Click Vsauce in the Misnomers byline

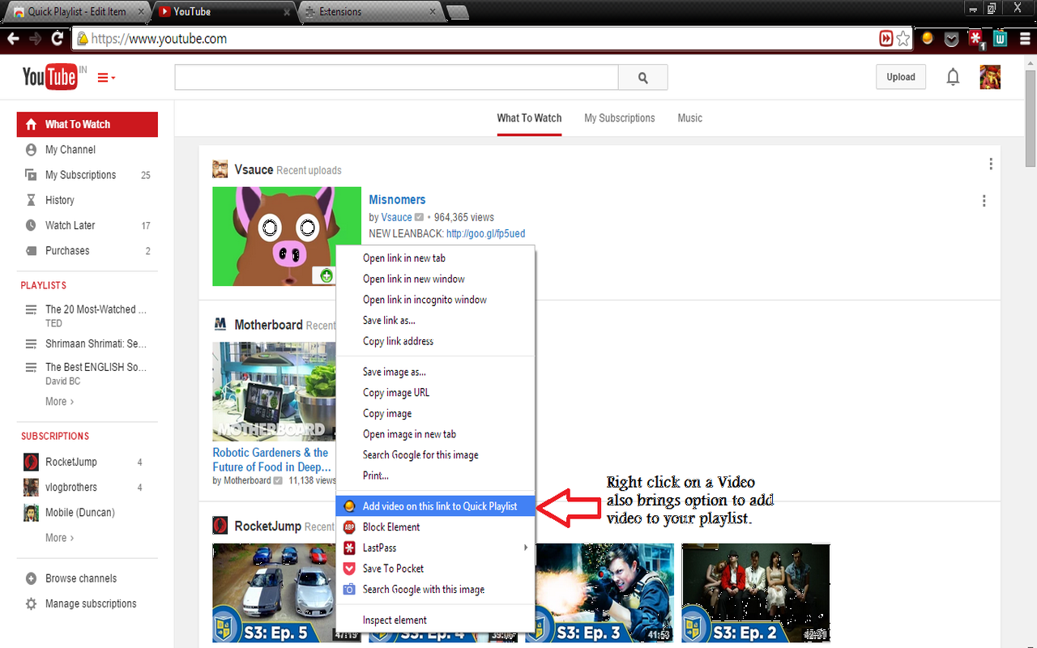point(396,217)
